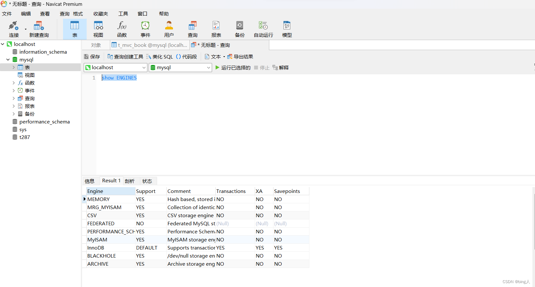Image resolution: width=535 pixels, height=287 pixels.
Task: Expand the Functions (函数) tree node
Action: (14, 83)
